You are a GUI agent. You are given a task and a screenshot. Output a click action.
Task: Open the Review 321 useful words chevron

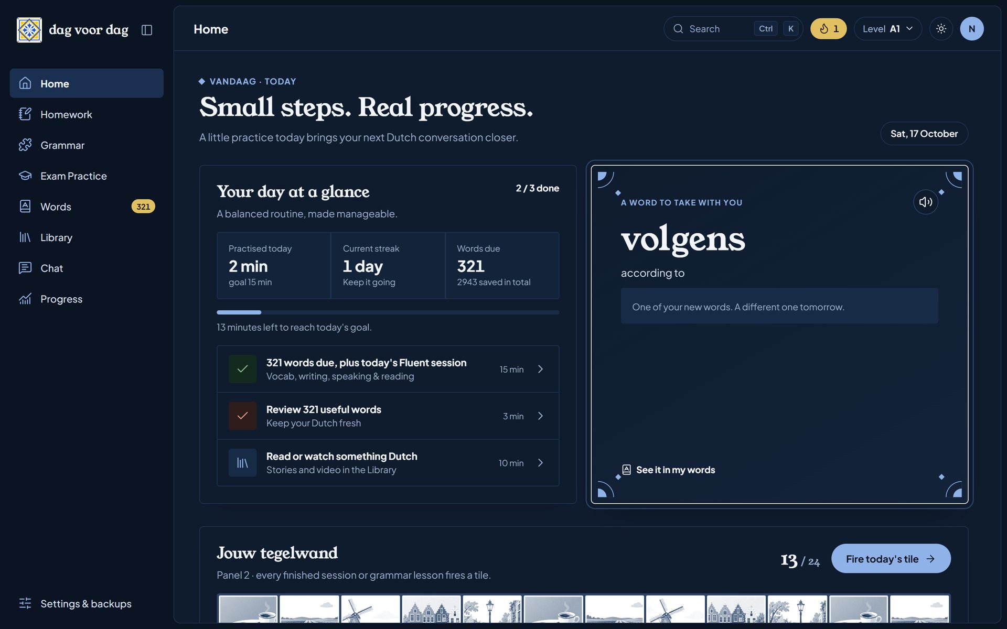point(540,416)
